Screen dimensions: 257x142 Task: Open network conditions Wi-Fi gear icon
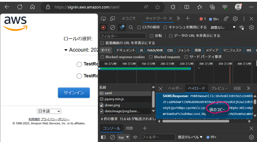point(242,28)
